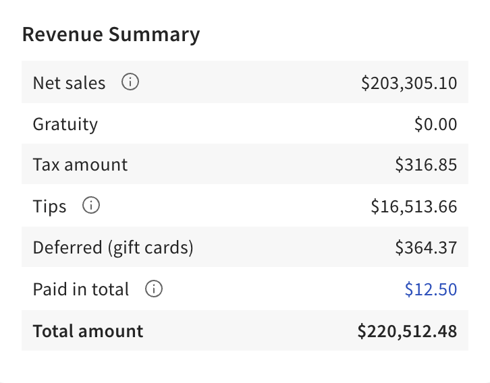Select the Gratuity label
Viewport: 490px width, 383px height.
(65, 124)
